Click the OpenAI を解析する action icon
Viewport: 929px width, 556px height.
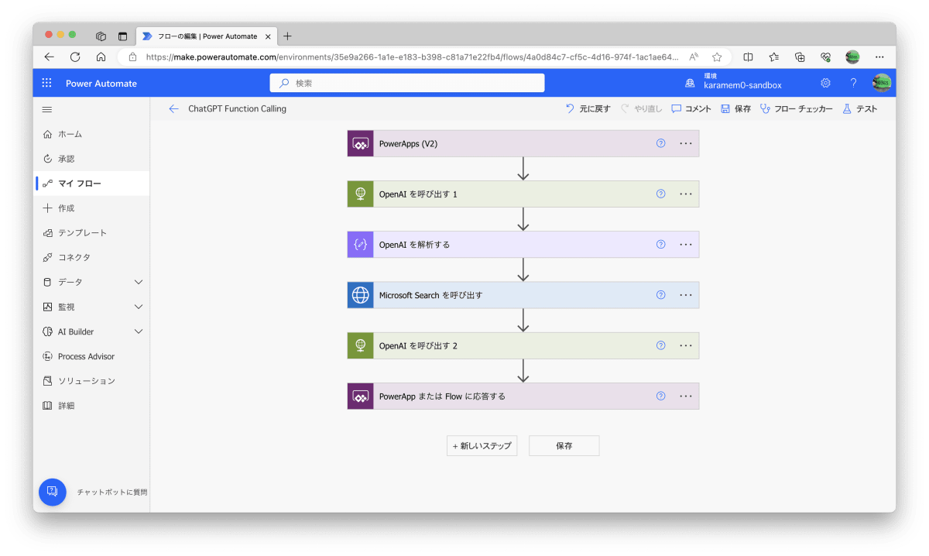click(x=361, y=245)
